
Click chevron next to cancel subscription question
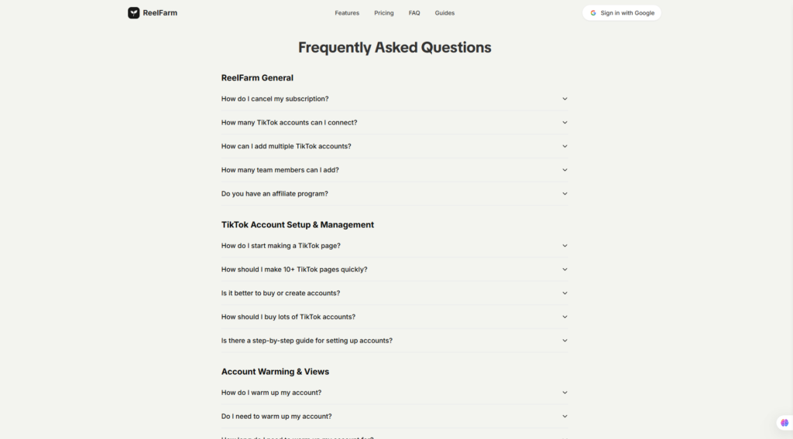(x=565, y=99)
